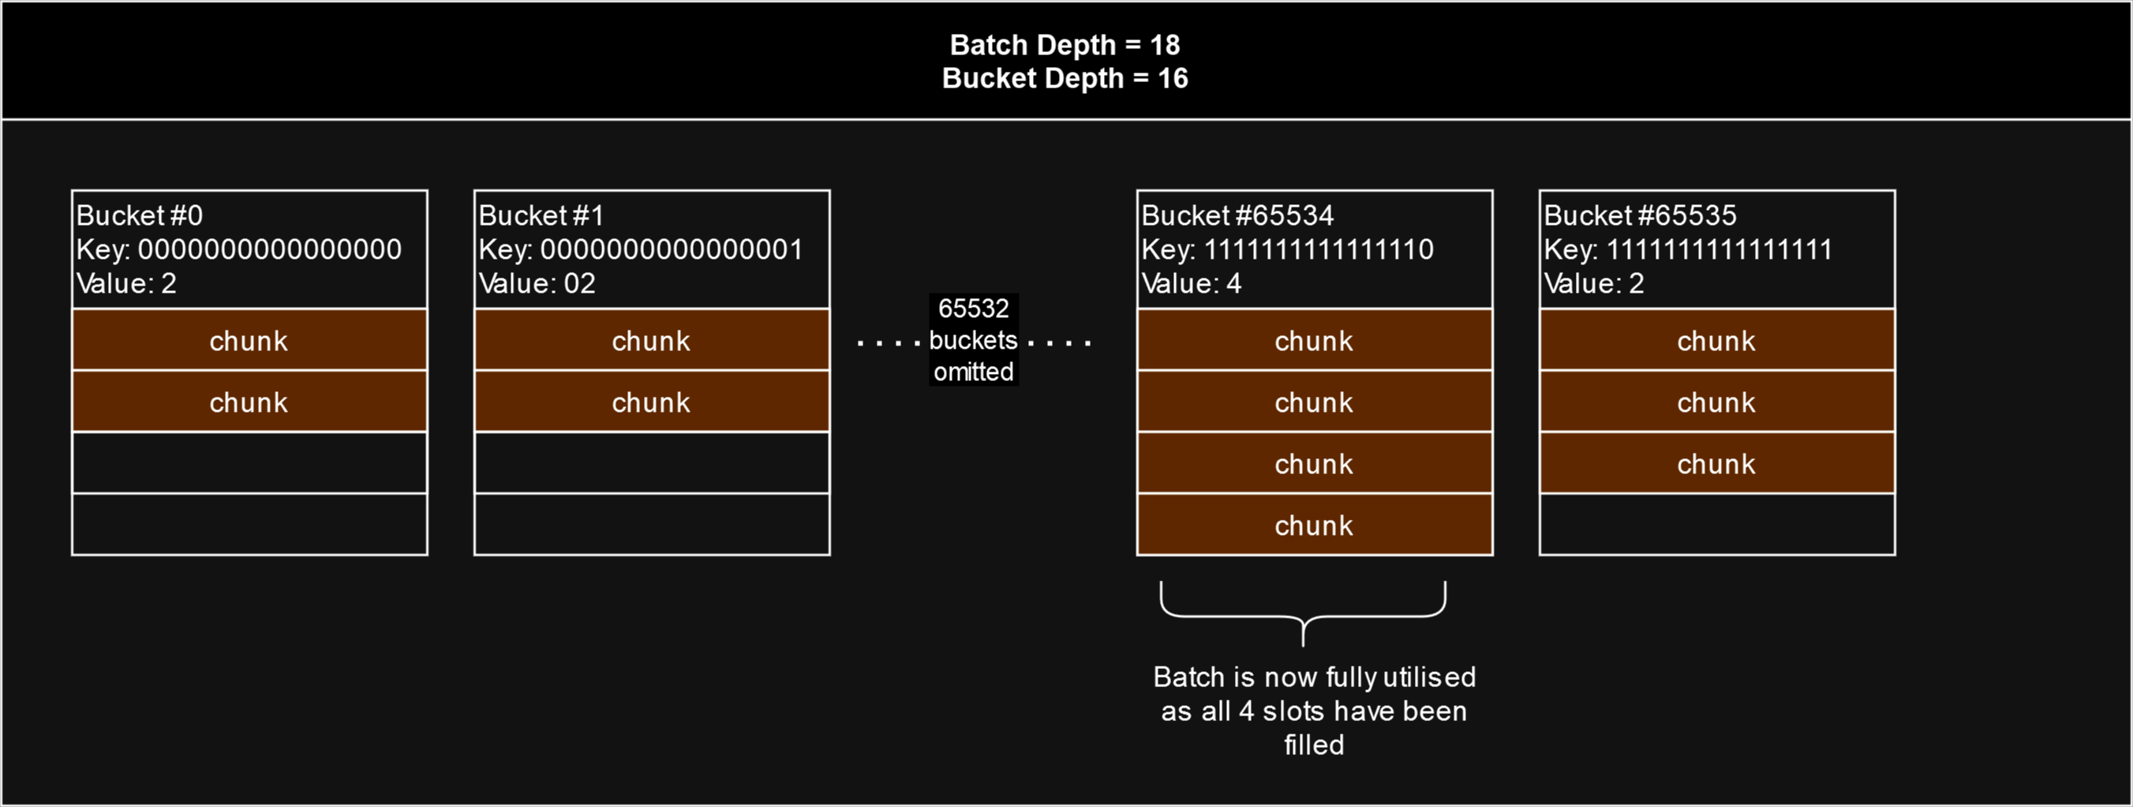
Task: Select the Bucket #65534 header box
Action: tap(1314, 249)
